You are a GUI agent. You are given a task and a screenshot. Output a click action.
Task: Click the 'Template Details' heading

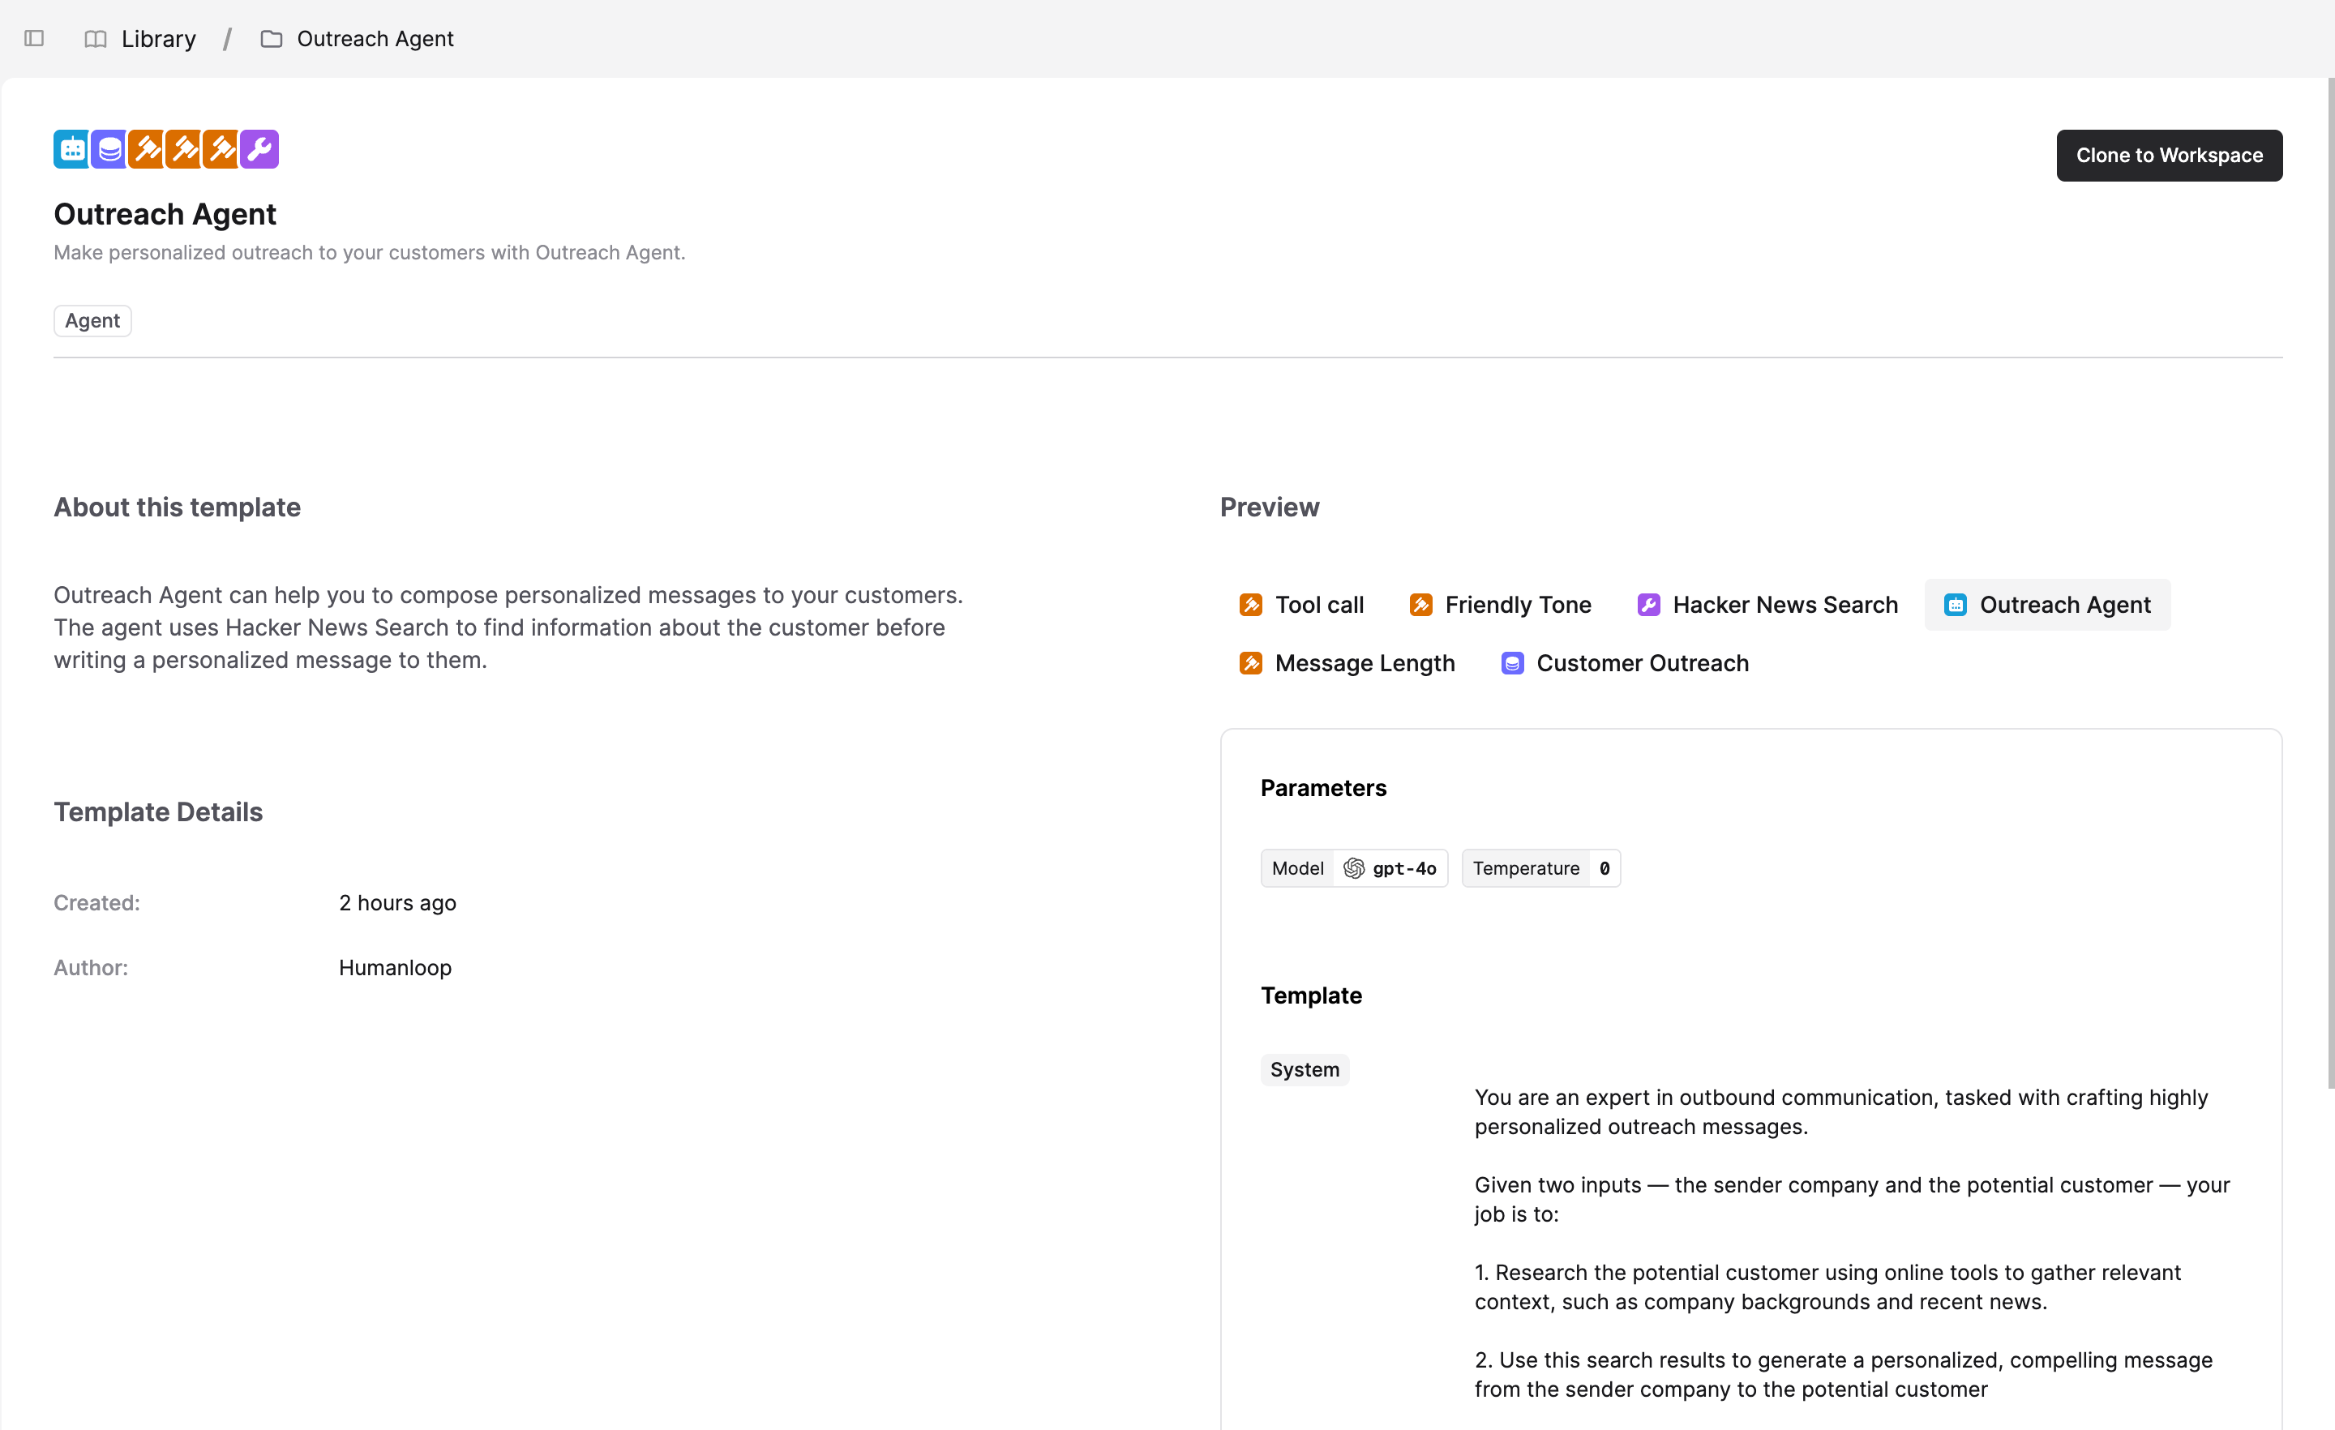[158, 812]
